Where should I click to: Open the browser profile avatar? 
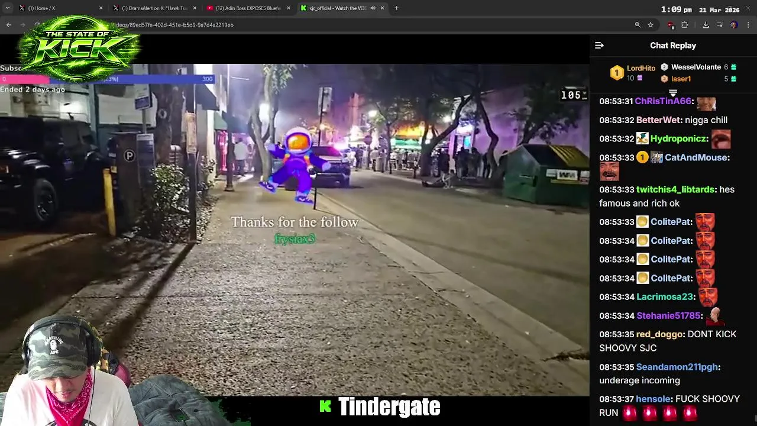coord(734,25)
